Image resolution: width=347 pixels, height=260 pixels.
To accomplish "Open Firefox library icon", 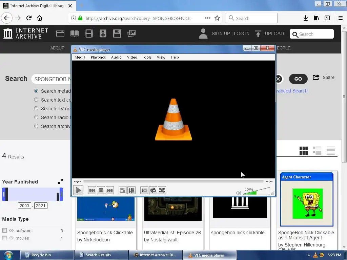I will coord(317,18).
